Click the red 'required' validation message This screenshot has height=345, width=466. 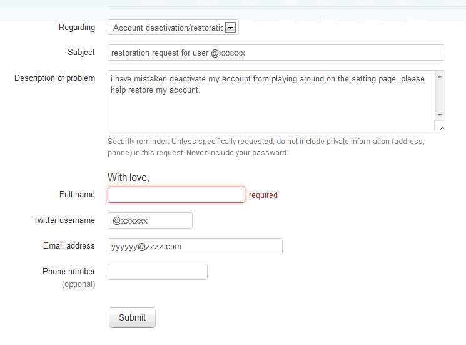(x=263, y=195)
